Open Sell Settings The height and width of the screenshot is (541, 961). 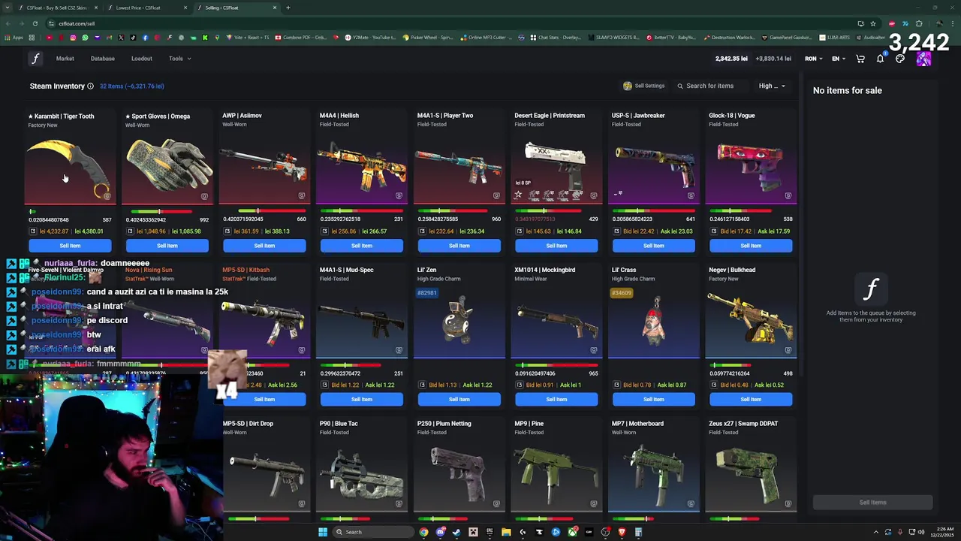[x=644, y=86]
